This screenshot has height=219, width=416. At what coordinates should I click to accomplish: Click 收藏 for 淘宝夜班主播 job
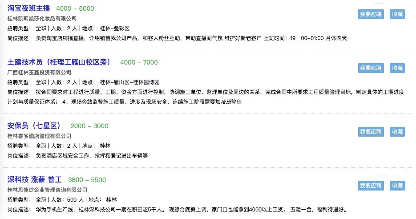point(397,14)
